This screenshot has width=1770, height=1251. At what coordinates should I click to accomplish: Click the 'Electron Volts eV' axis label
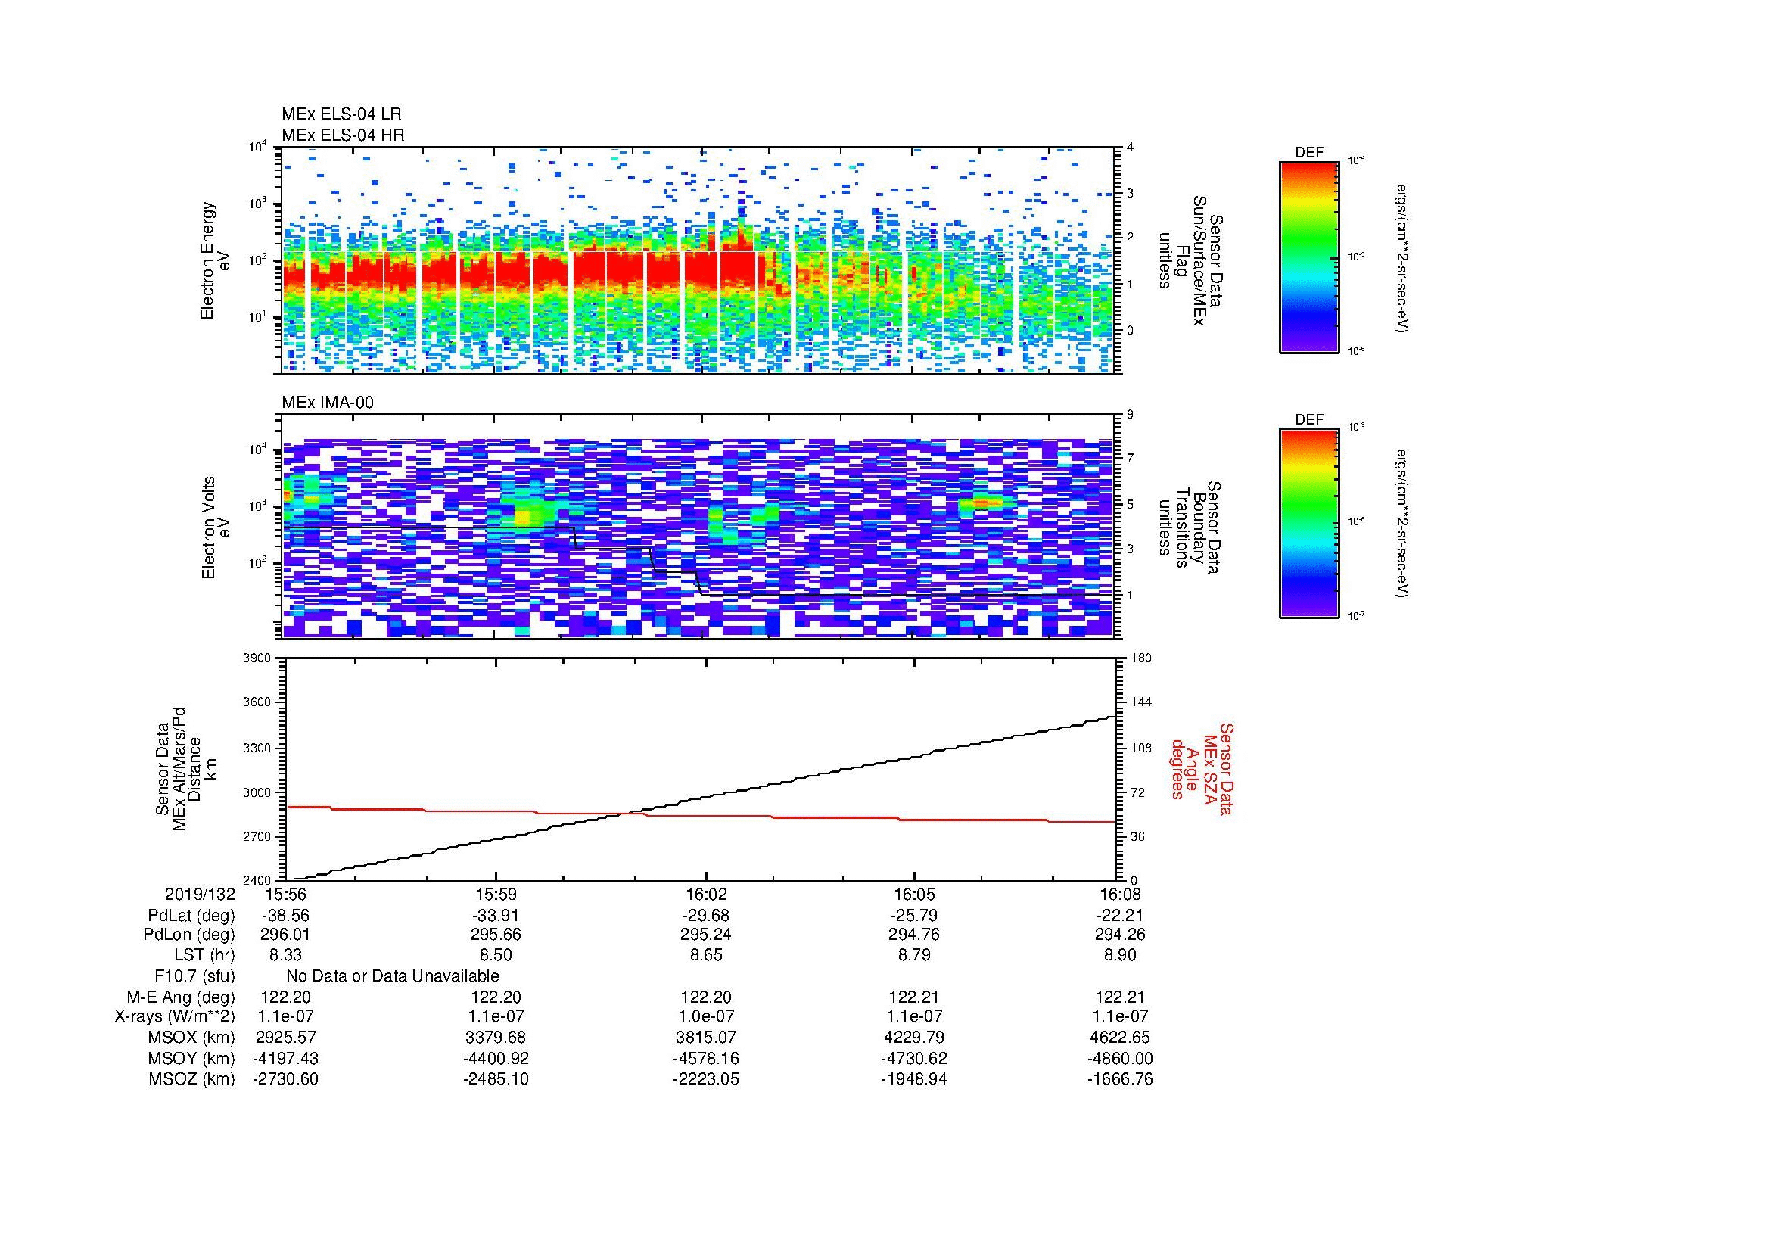pyautogui.click(x=215, y=528)
